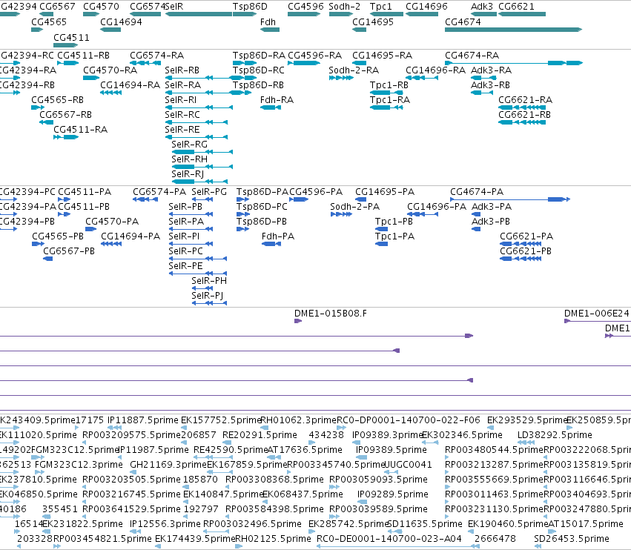Select the CG4511 gene label
Screen dimensions: 631x550
pyautogui.click(x=71, y=37)
